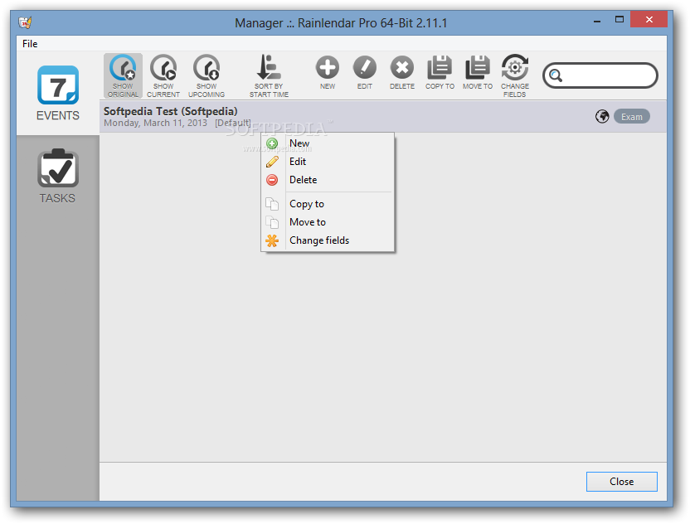Choose Change fields from context menu
Image resolution: width=690 pixels, height=524 pixels.
pyautogui.click(x=328, y=240)
